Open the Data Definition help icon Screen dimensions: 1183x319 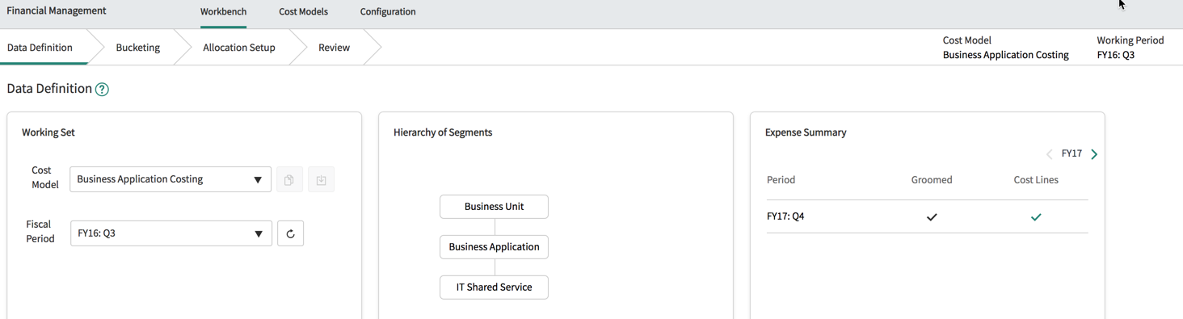[x=102, y=90]
